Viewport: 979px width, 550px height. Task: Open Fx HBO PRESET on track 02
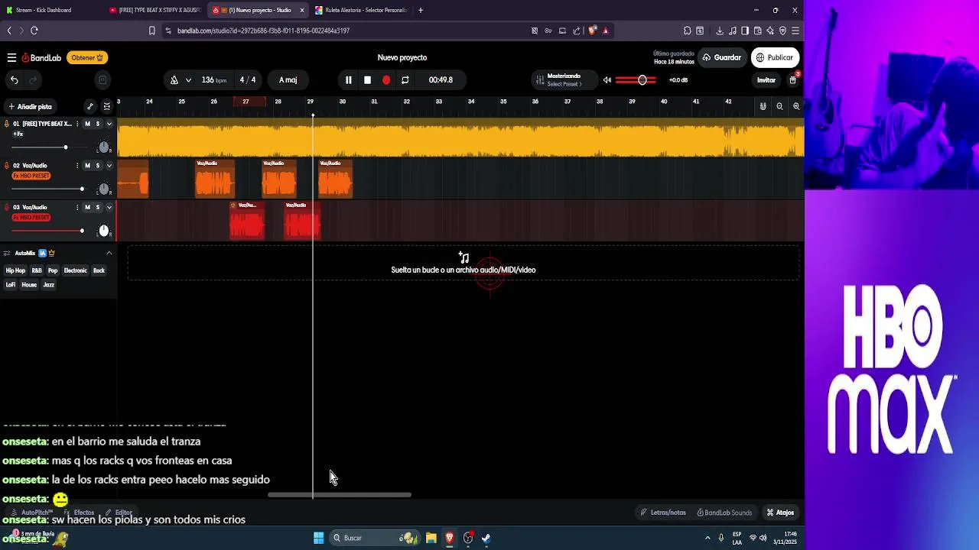click(31, 176)
